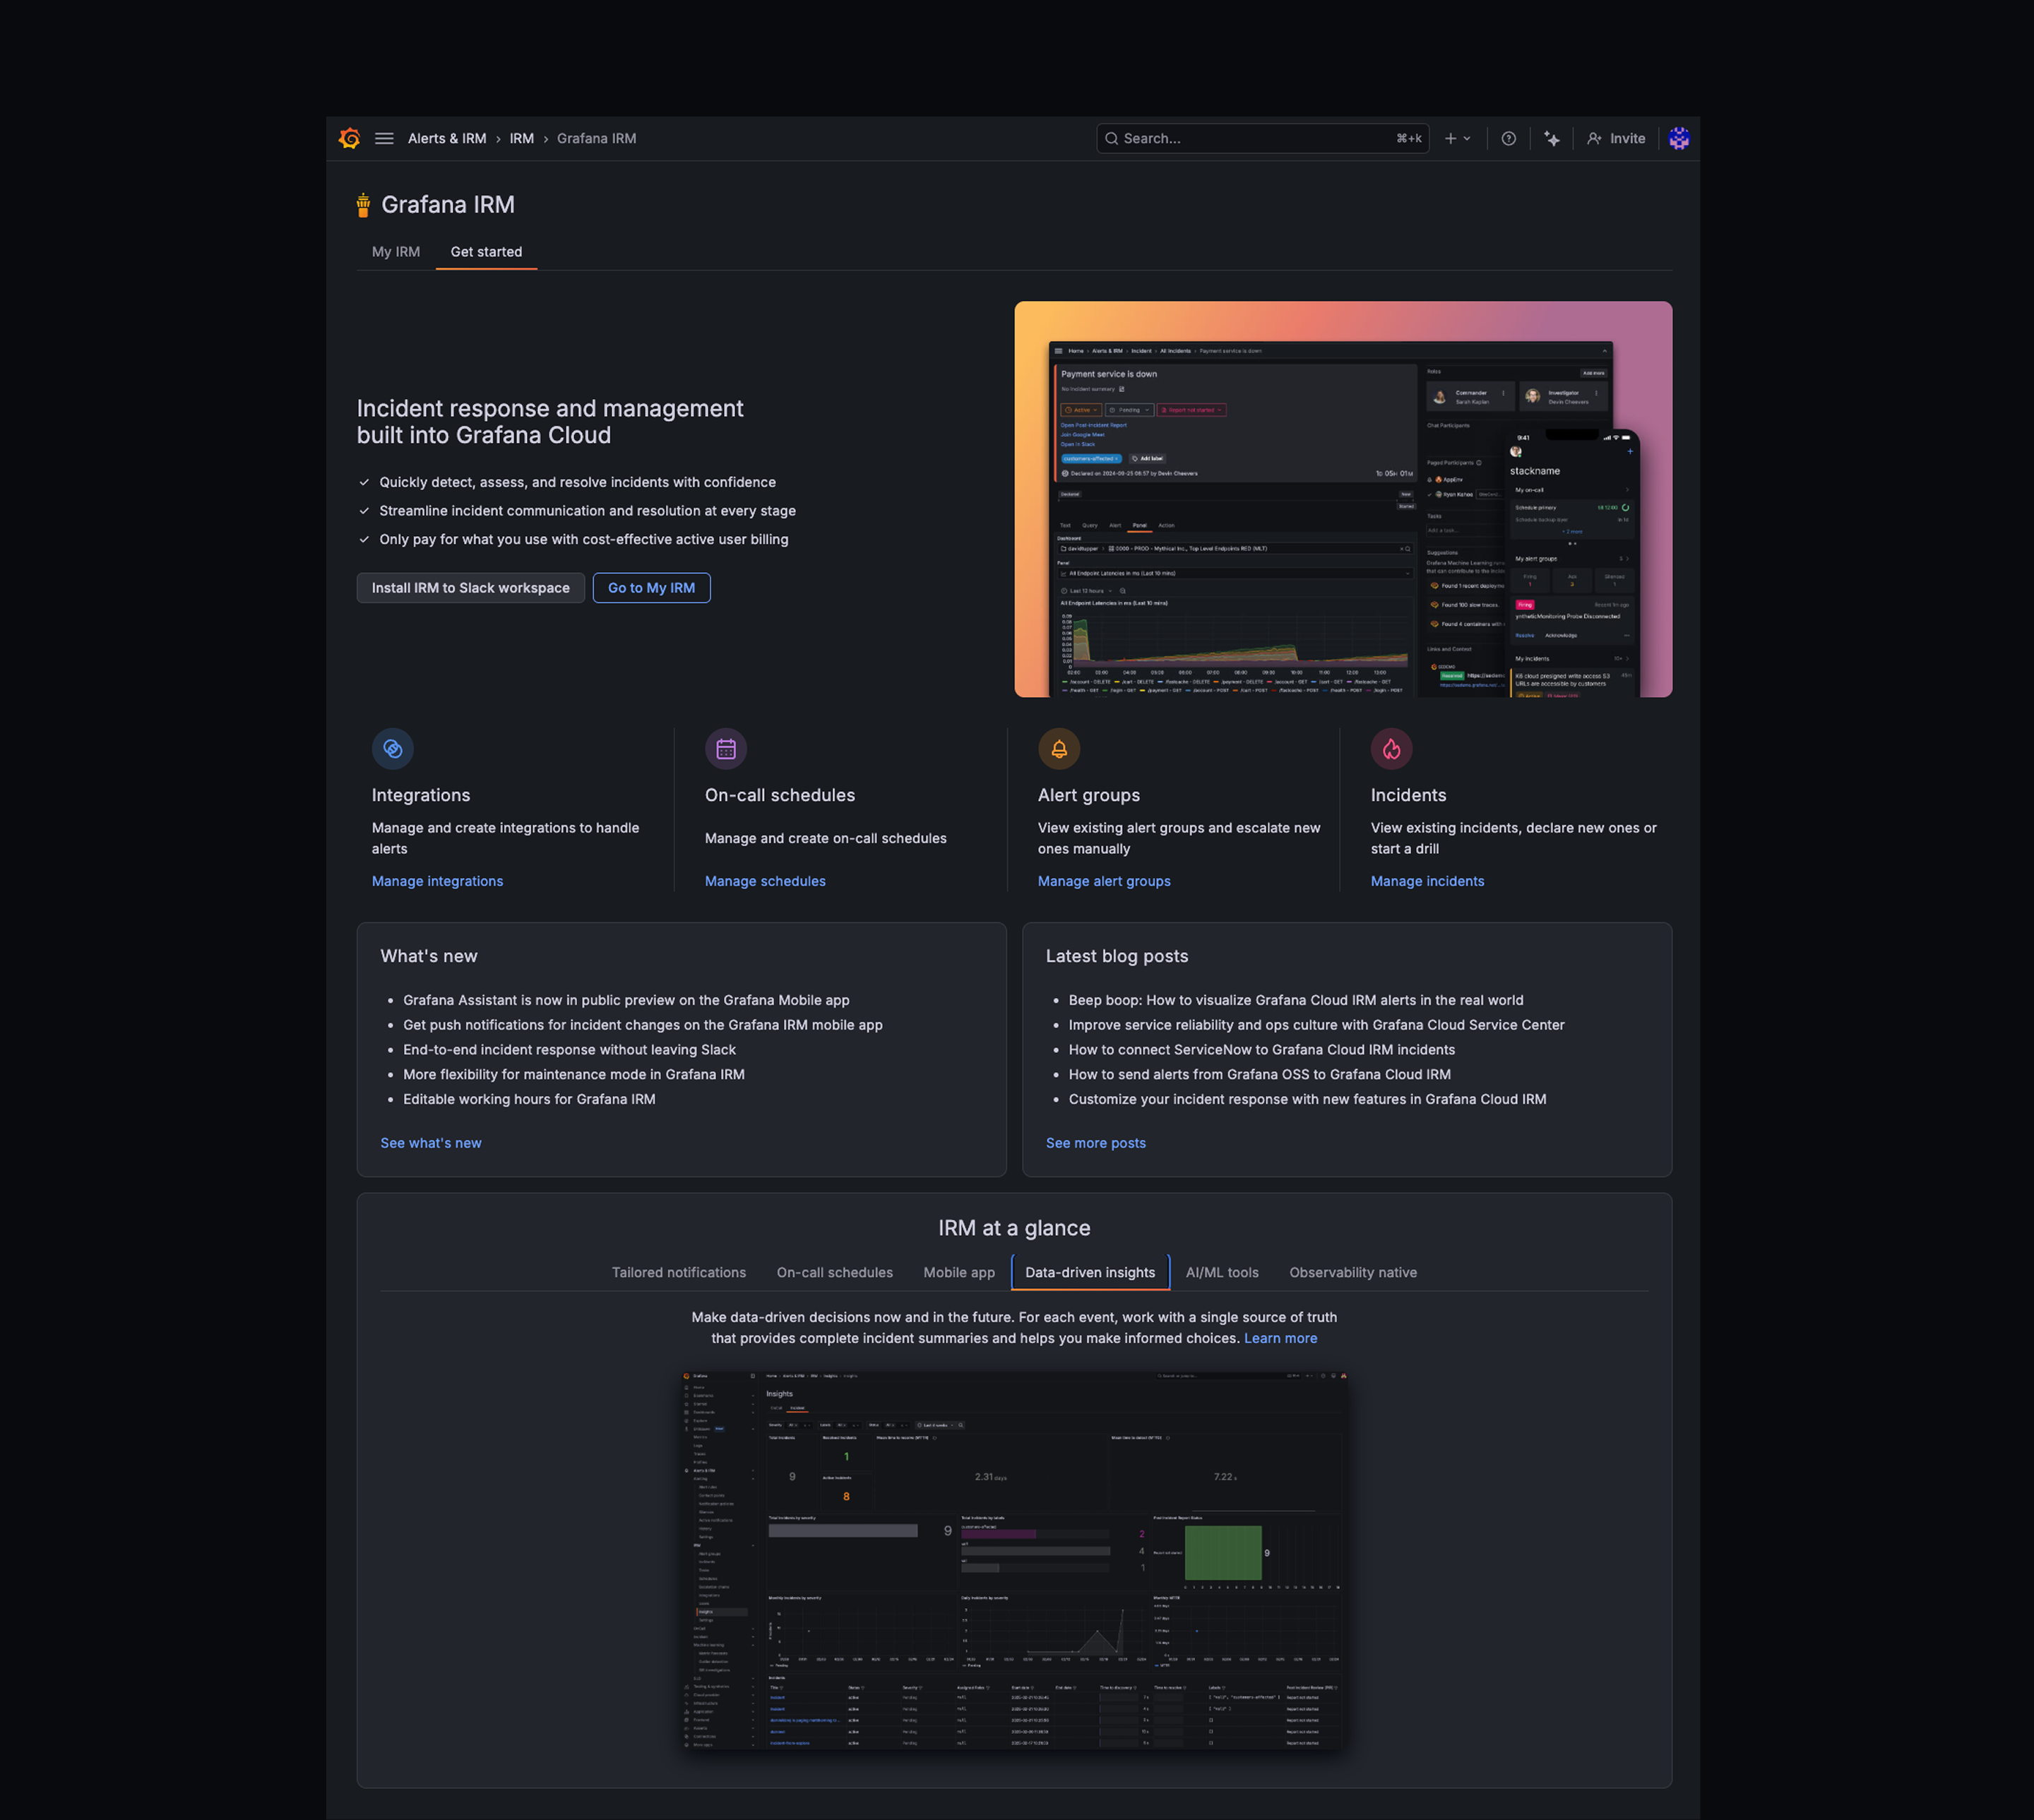Open the user avatar profile menu
The image size is (2034, 1820).
(1678, 138)
